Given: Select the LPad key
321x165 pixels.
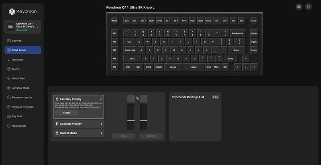Looking at the screenshot, I should click(x=160, y=21).
